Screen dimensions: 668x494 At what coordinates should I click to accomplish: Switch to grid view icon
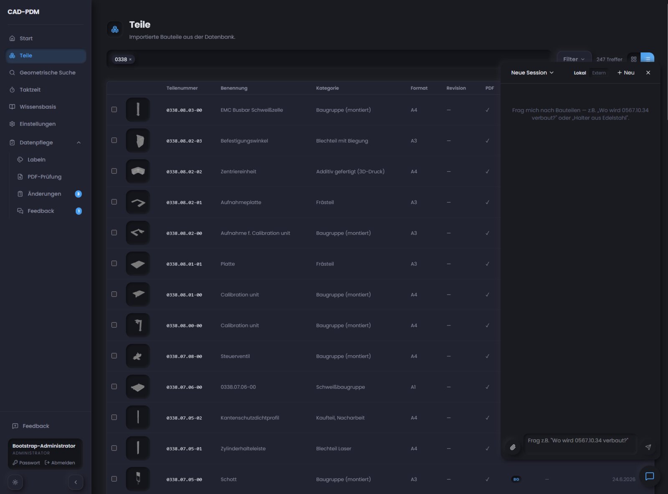[x=634, y=59]
